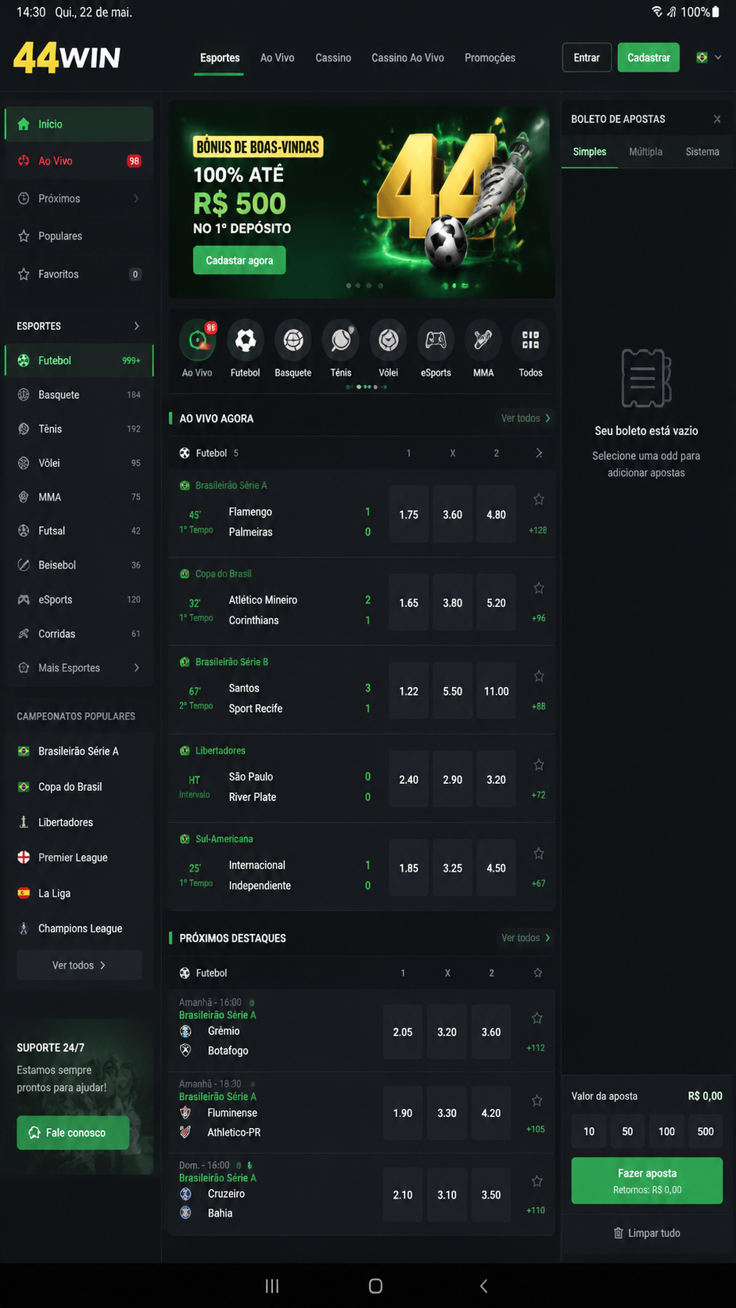The height and width of the screenshot is (1308, 736).
Task: Open La Liga in popular championships
Action: coord(79,893)
